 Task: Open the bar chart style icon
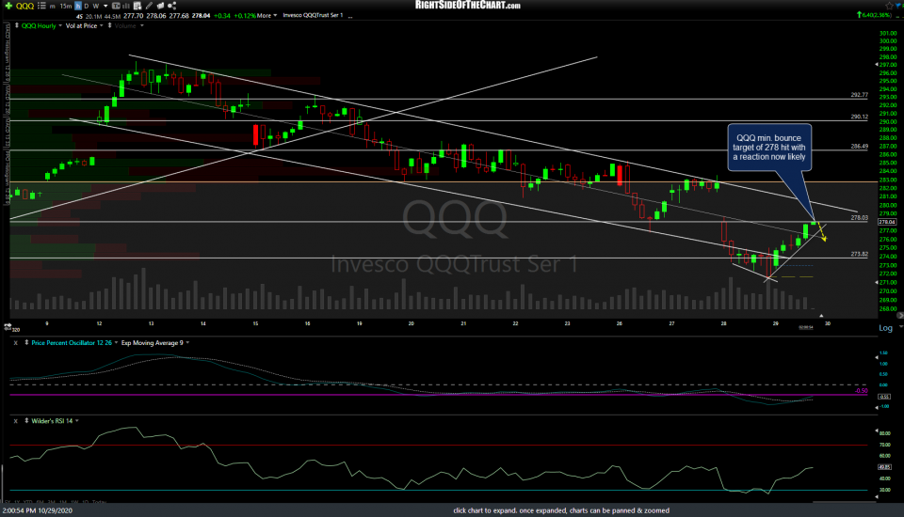(x=125, y=6)
